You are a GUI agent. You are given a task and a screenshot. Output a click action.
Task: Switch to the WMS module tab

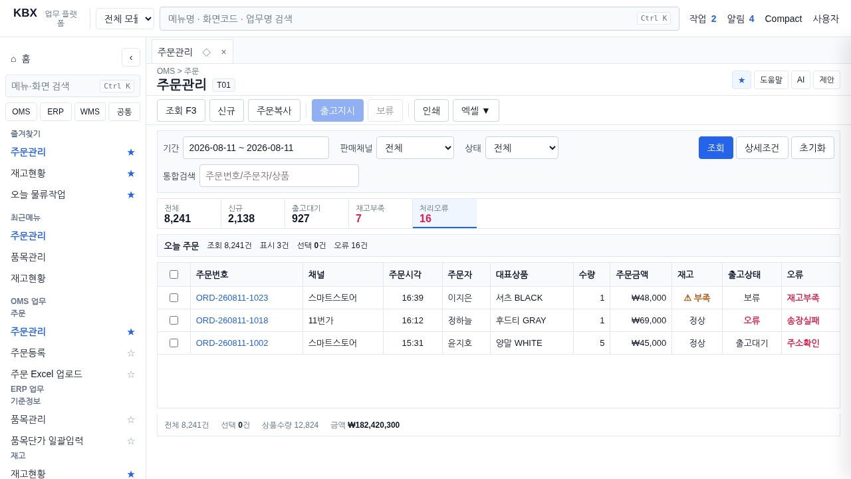pyautogui.click(x=90, y=112)
